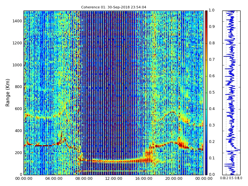This screenshot has width=248, height=186.
Task: Click the 'Range (Km)' axis label
Action: pos(7,92)
